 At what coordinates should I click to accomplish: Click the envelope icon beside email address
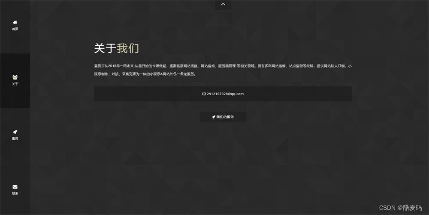(x=204, y=94)
